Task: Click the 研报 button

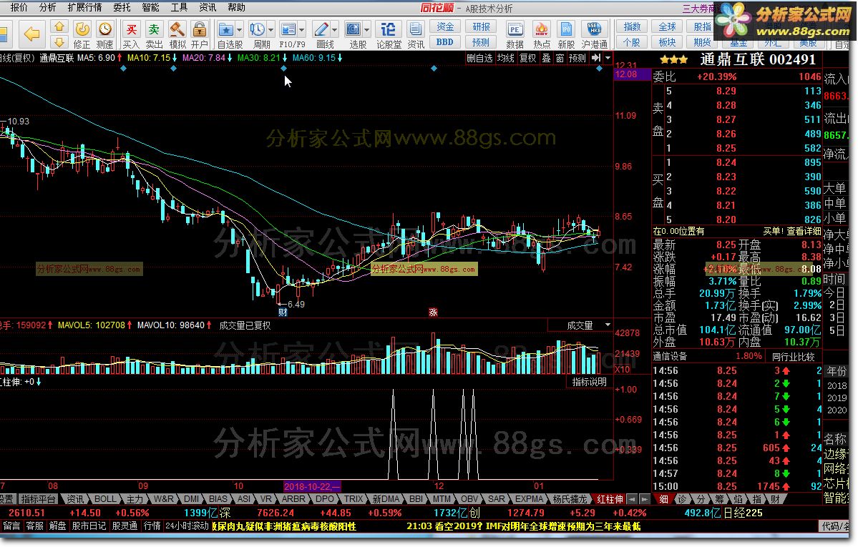Action: tap(481, 26)
